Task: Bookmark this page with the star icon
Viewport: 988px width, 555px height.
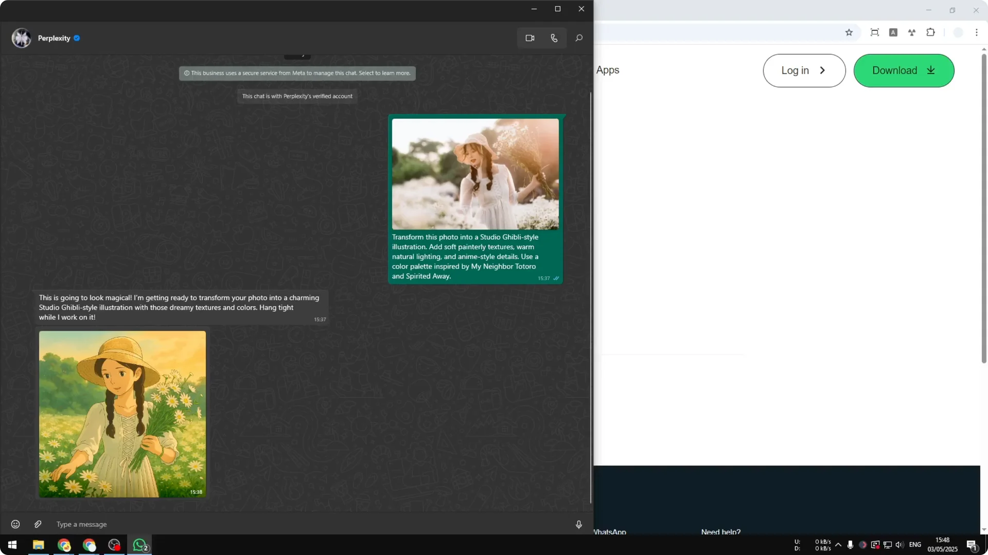Action: tap(849, 32)
